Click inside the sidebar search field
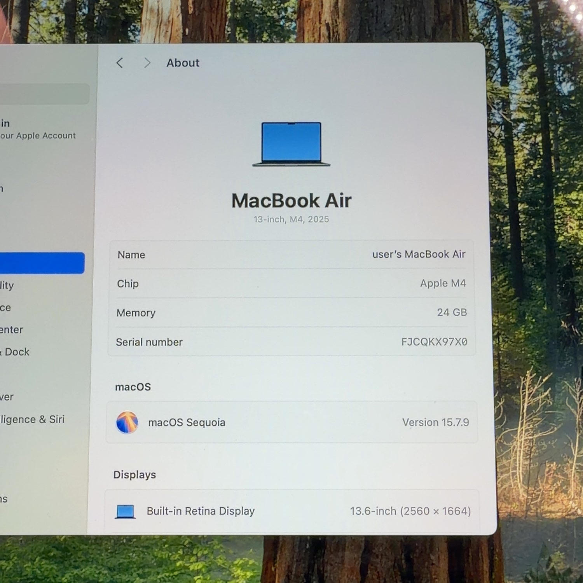This screenshot has height=583, width=583. 44,94
